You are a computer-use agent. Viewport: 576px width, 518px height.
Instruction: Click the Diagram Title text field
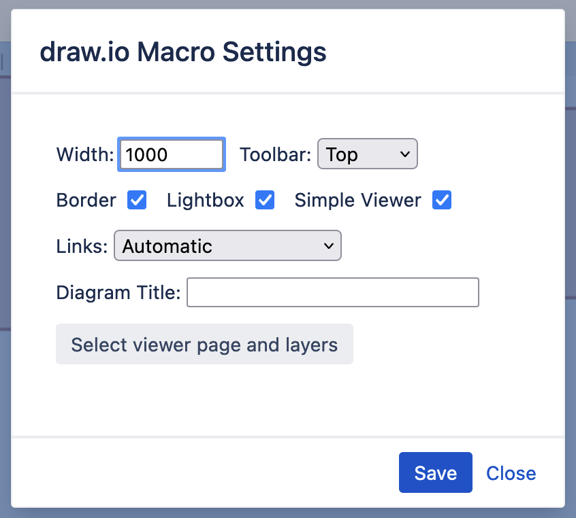332,292
